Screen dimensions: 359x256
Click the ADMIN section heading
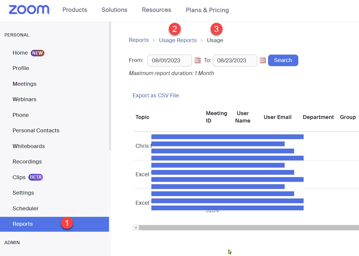pos(12,243)
